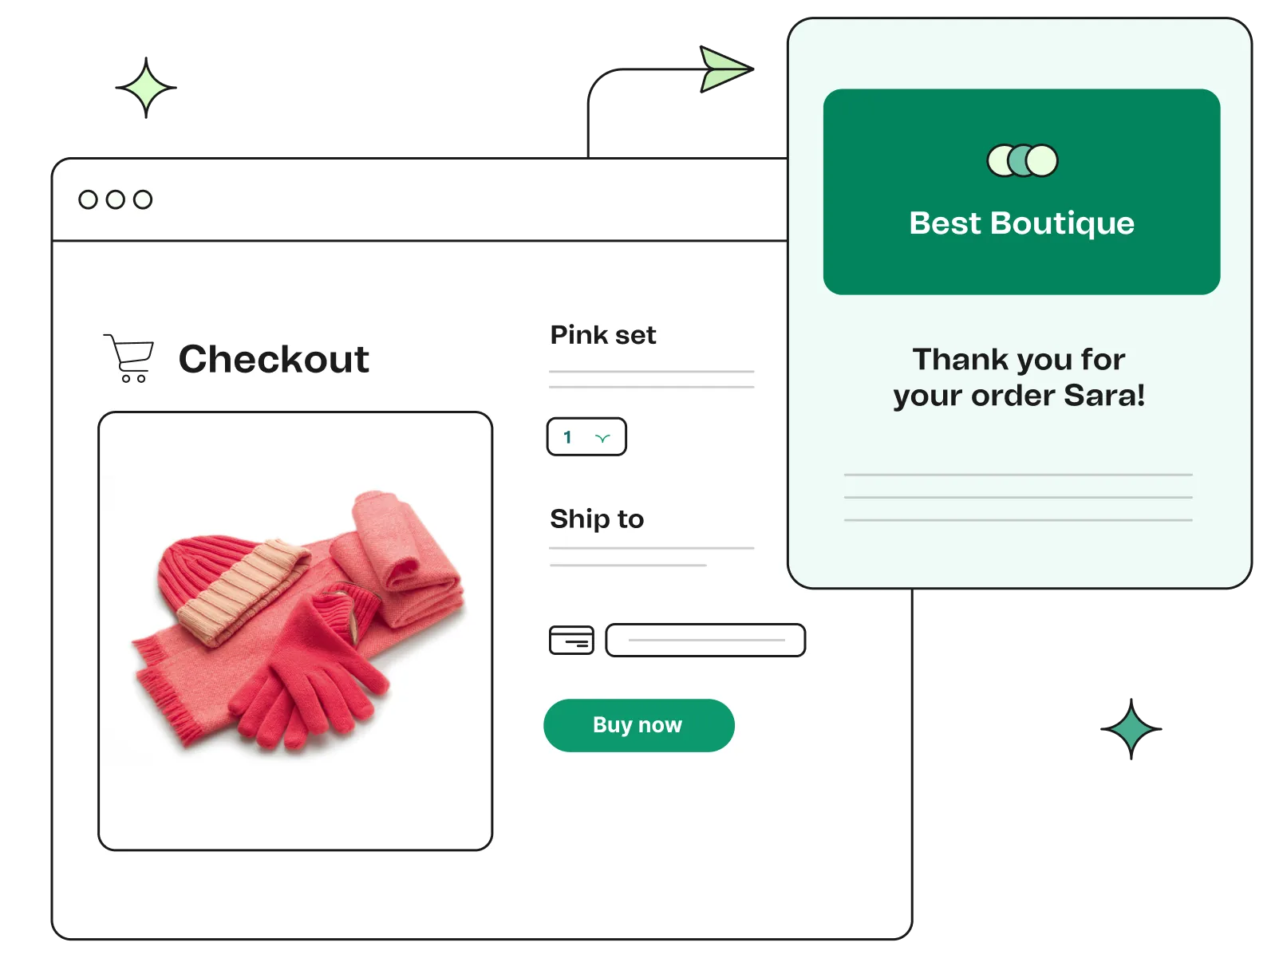This screenshot has height=974, width=1283.
Task: Click the paper plane send icon
Action: click(x=723, y=69)
